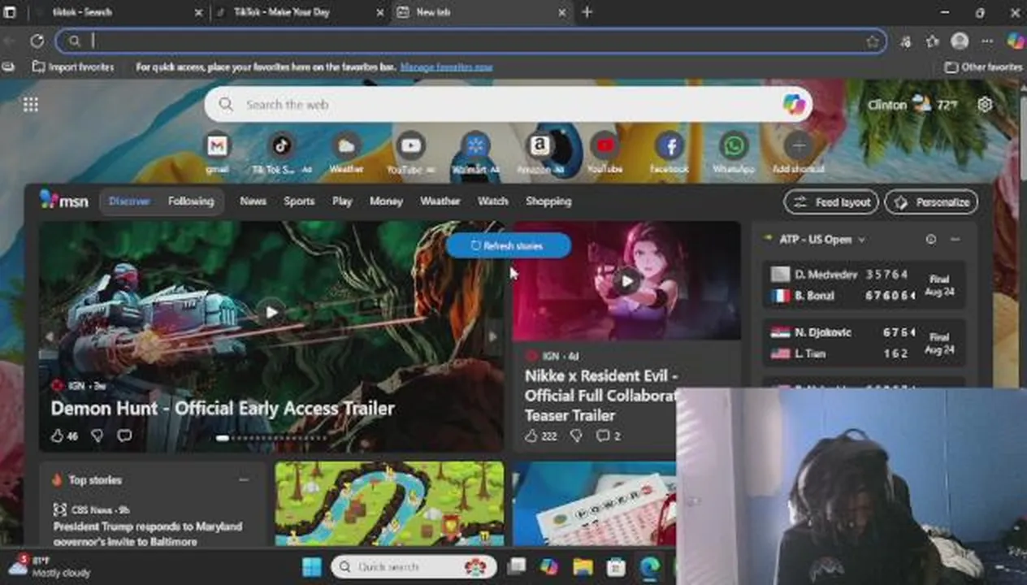Screen dimensions: 1027x585
Task: Click the Feed layout button
Action: pos(830,202)
